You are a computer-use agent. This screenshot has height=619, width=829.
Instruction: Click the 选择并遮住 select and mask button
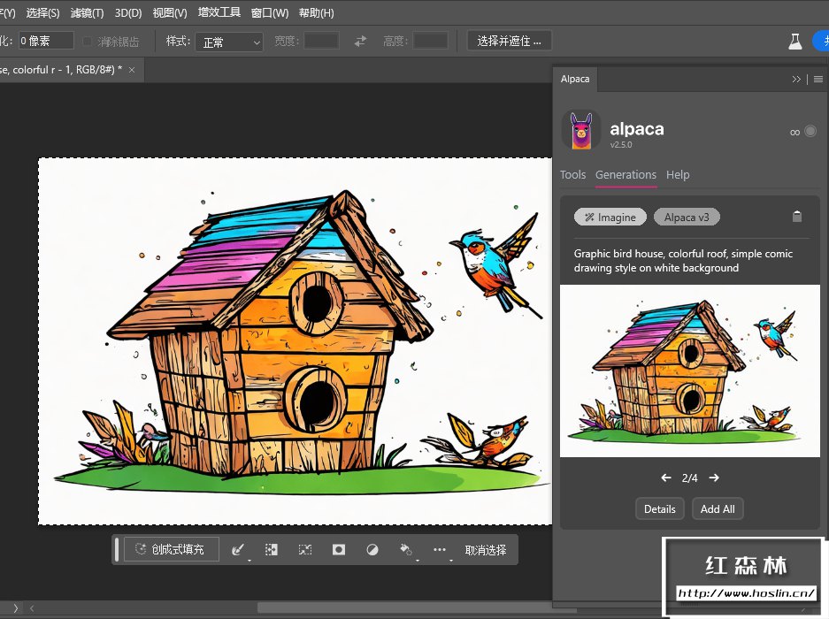tap(510, 42)
